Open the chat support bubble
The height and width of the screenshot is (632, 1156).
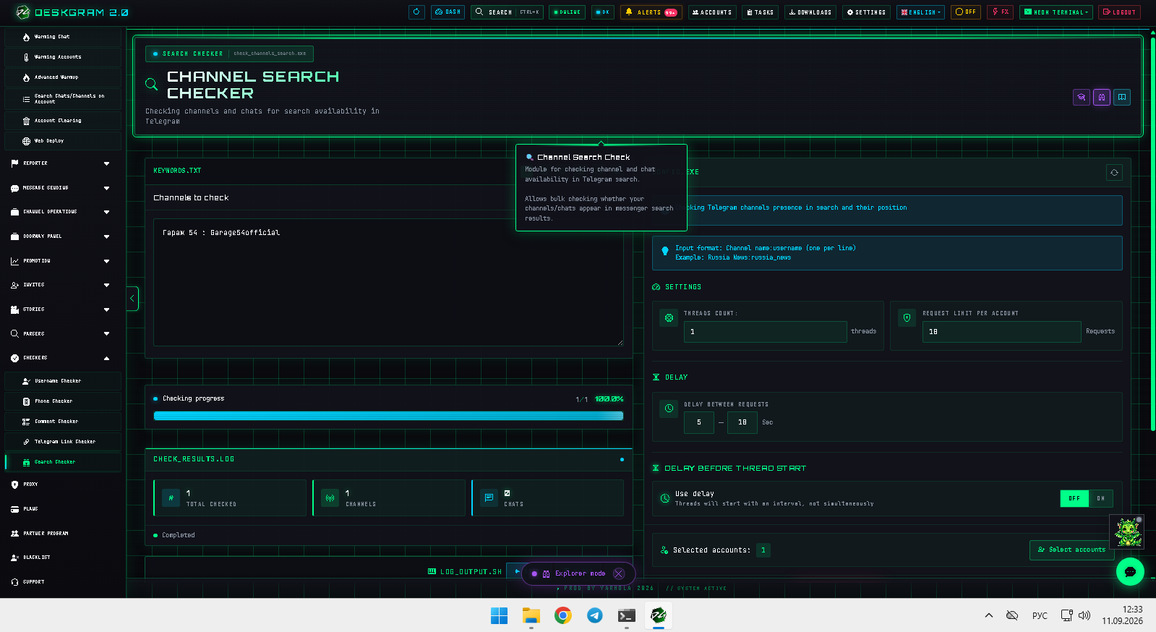[1129, 571]
